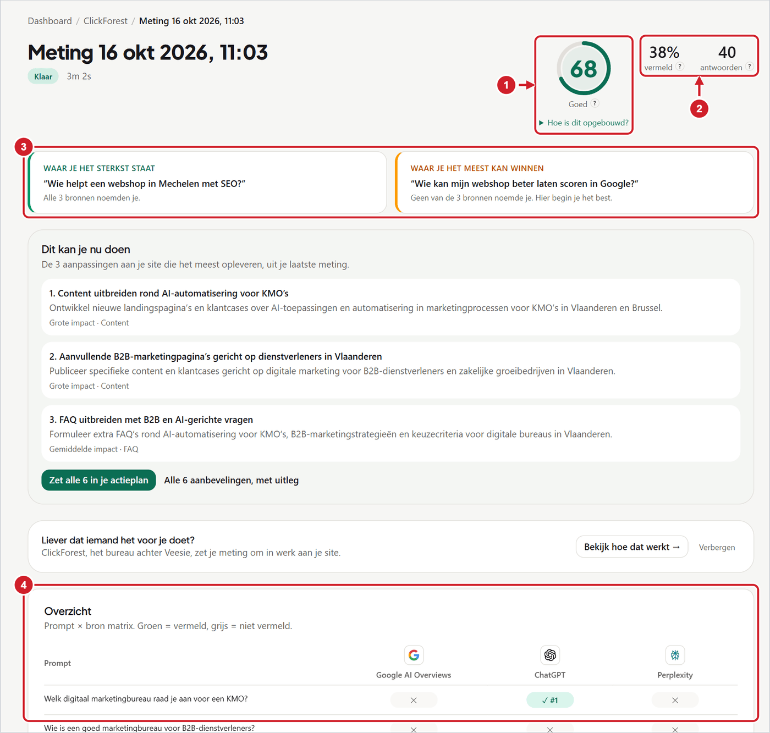The width and height of the screenshot is (770, 733).
Task: Click the ChatGPT icon in the matrix header
Action: pyautogui.click(x=550, y=655)
